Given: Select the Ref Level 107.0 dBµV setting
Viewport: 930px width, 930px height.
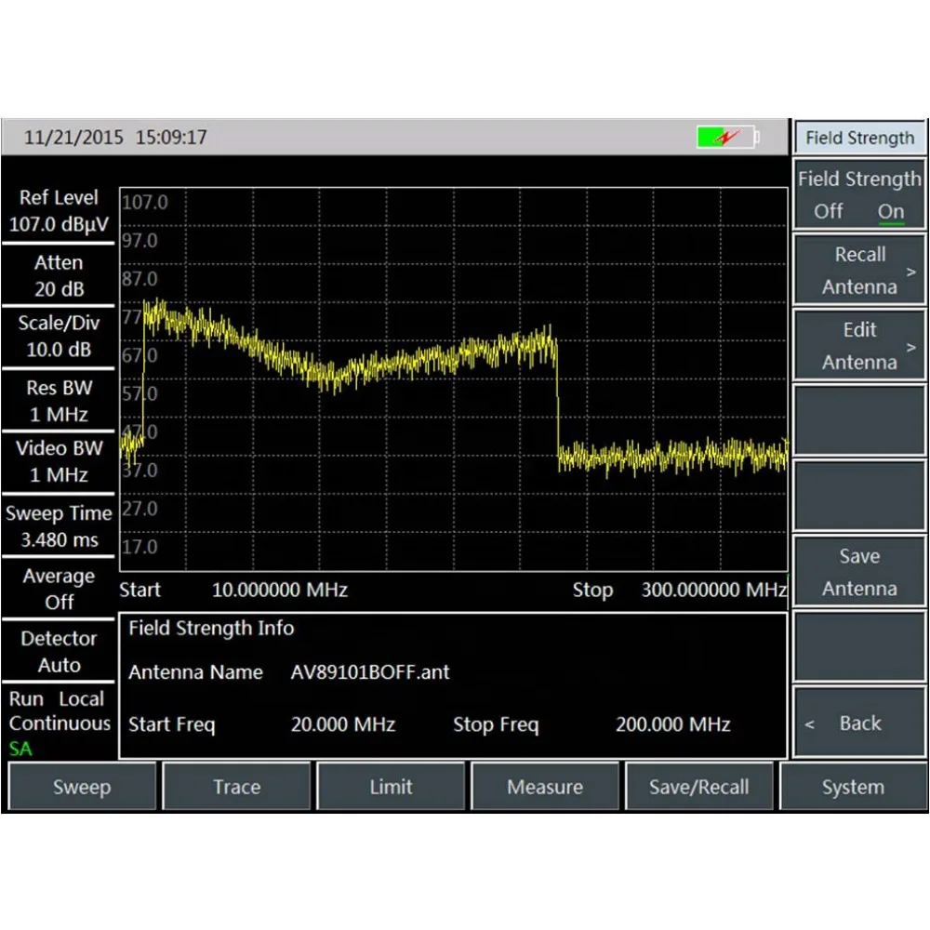Looking at the screenshot, I should pyautogui.click(x=59, y=211).
